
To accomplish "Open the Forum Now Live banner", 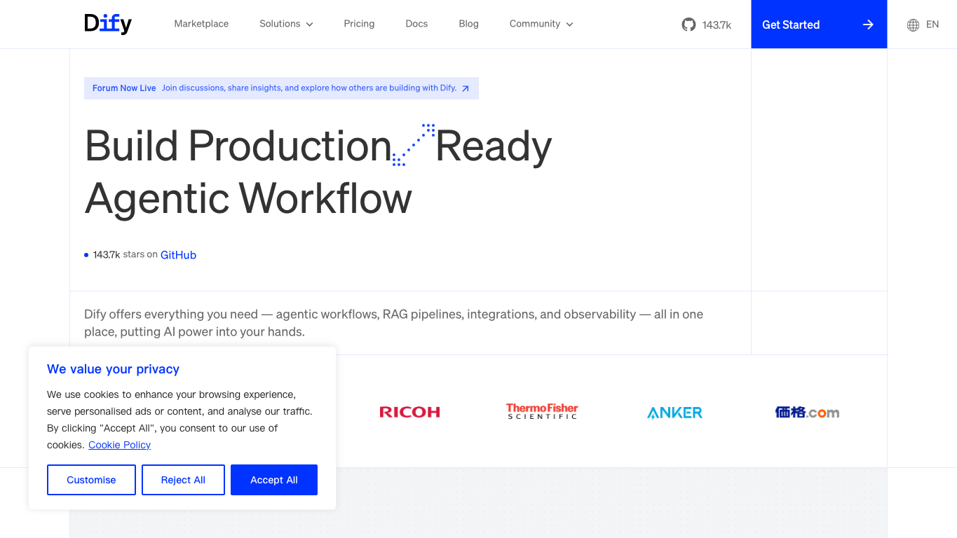I will point(281,88).
